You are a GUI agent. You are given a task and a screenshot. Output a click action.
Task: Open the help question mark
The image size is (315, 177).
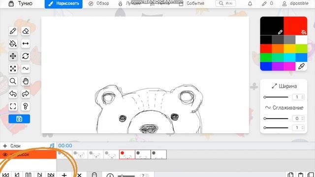point(26,106)
